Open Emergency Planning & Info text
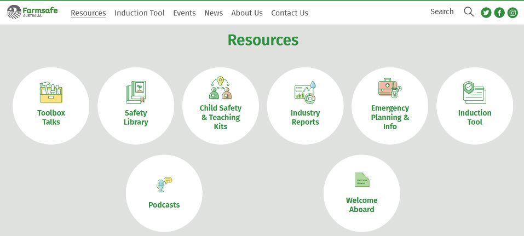Image resolution: width=524 pixels, height=236 pixels. (x=390, y=117)
